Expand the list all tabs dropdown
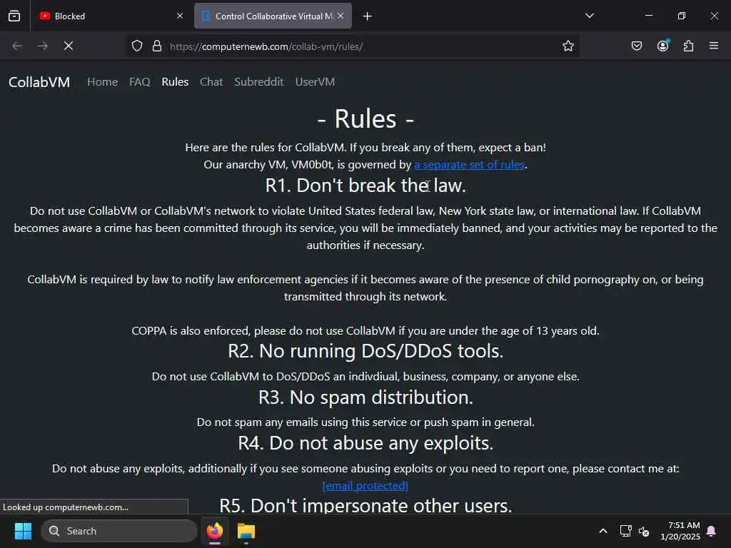This screenshot has height=548, width=731. [589, 16]
